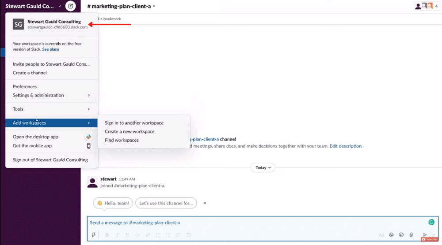Open Preferences
Screen dimensions: 442x245
(x=51, y=86)
